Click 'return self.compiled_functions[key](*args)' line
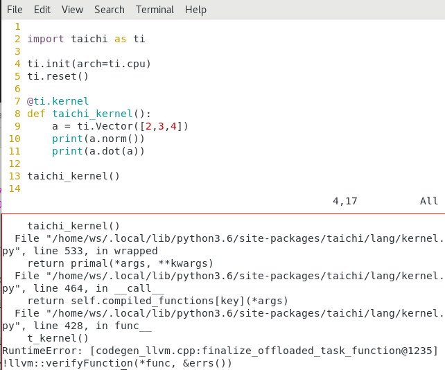The image size is (445, 370). [x=157, y=301]
